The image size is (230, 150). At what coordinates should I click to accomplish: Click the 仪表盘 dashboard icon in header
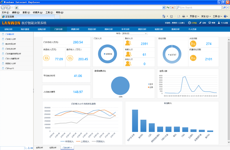tap(189, 23)
